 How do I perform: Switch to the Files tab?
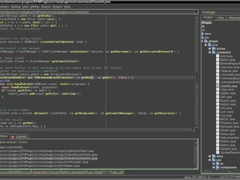(221, 18)
